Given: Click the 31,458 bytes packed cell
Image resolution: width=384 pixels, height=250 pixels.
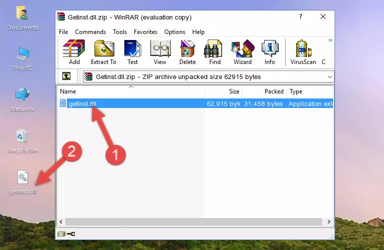Looking at the screenshot, I should point(263,103).
